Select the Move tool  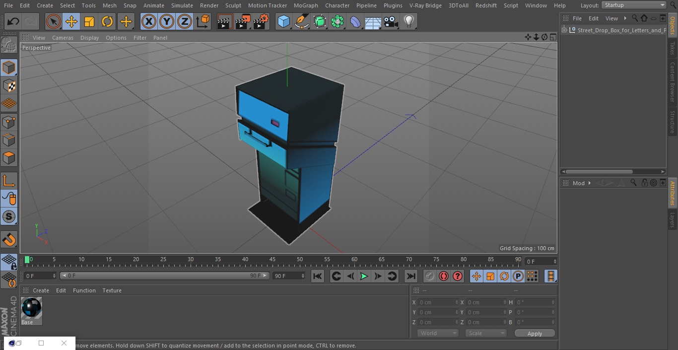click(x=71, y=21)
